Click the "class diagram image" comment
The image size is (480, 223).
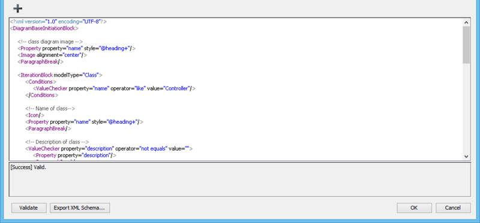point(50,42)
